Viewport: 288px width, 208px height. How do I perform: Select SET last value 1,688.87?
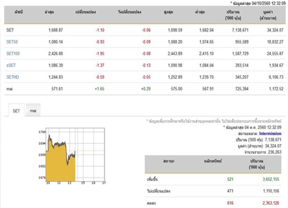click(x=56, y=30)
